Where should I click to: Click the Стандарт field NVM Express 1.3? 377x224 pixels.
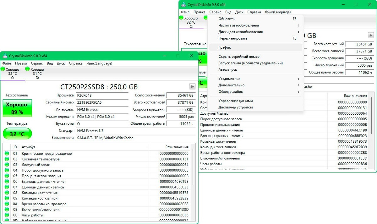point(136,131)
